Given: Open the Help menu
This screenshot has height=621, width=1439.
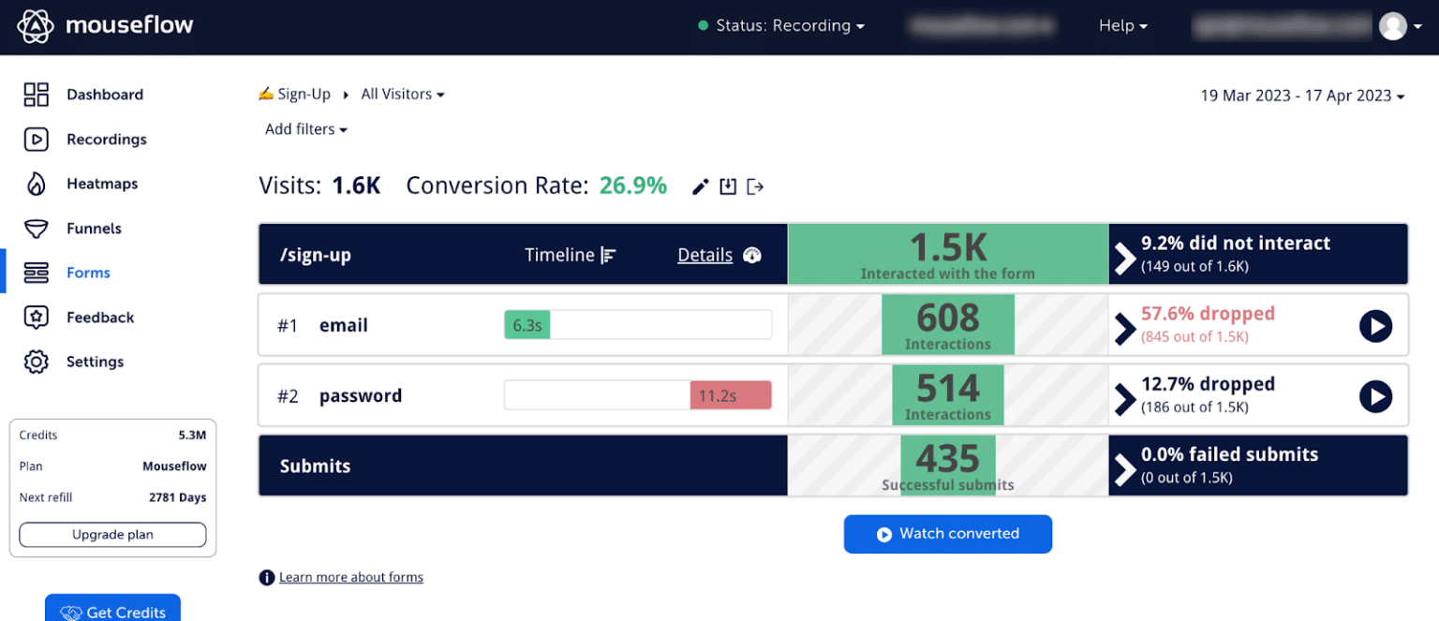Looking at the screenshot, I should [x=1122, y=26].
